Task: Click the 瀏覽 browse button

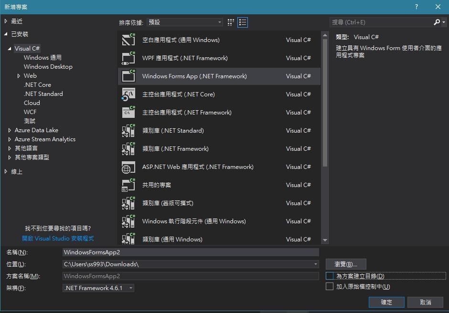Action: pyautogui.click(x=346, y=264)
